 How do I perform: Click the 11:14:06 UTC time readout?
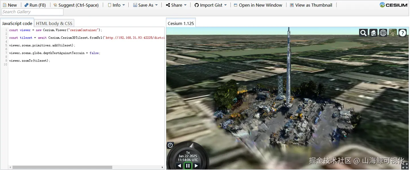(x=188, y=160)
